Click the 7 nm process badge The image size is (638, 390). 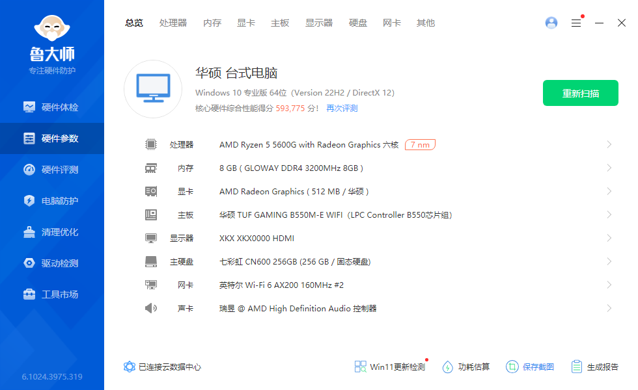coord(420,145)
